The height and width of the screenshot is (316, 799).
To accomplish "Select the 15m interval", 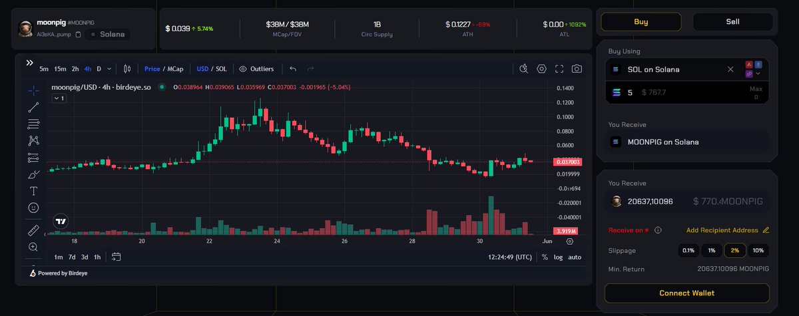I will (x=60, y=69).
